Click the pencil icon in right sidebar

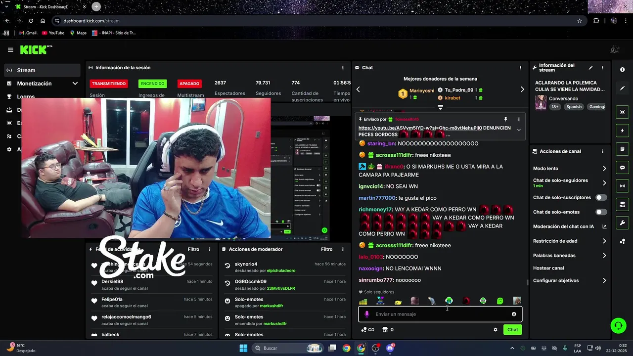coord(622,88)
